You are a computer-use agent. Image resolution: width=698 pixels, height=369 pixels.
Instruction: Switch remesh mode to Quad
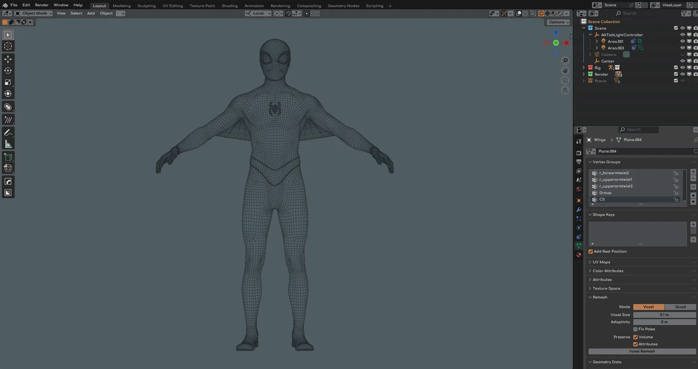click(680, 307)
